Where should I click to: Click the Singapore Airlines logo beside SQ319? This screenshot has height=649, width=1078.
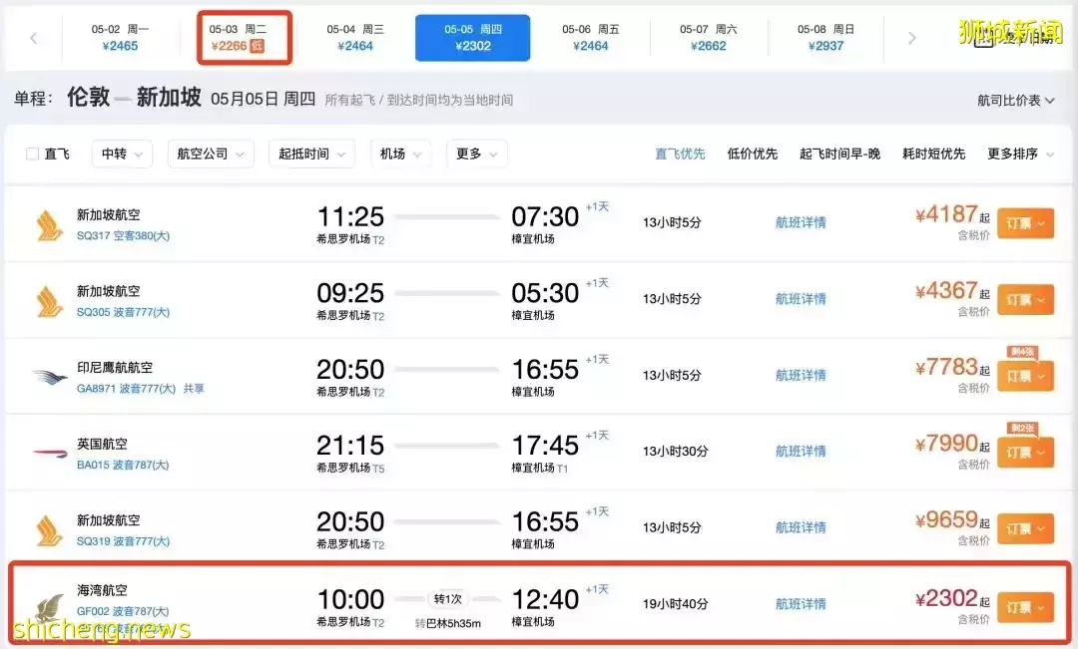click(50, 527)
